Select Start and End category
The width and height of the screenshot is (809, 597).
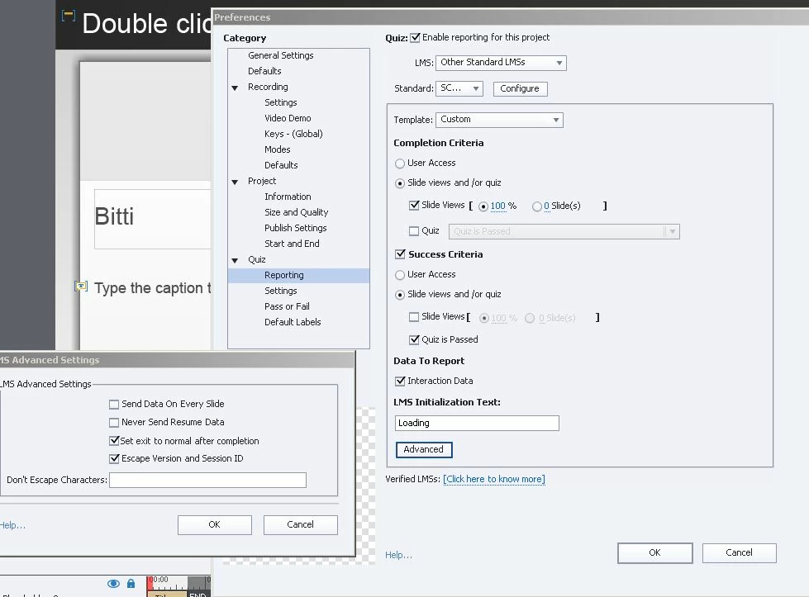tap(292, 244)
